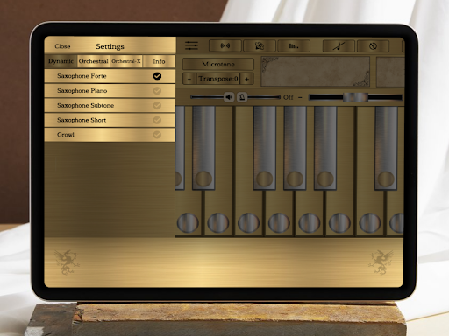Click the Saxophone Forte checkmark
The width and height of the screenshot is (449, 336).
pos(157,76)
